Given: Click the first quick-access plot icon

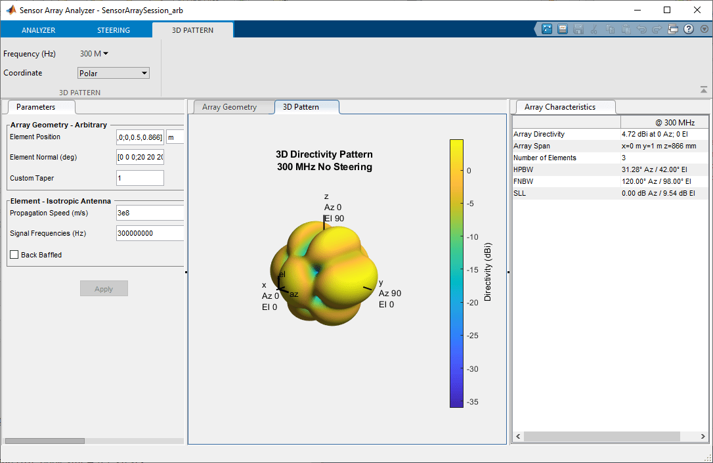Looking at the screenshot, I should (x=547, y=30).
